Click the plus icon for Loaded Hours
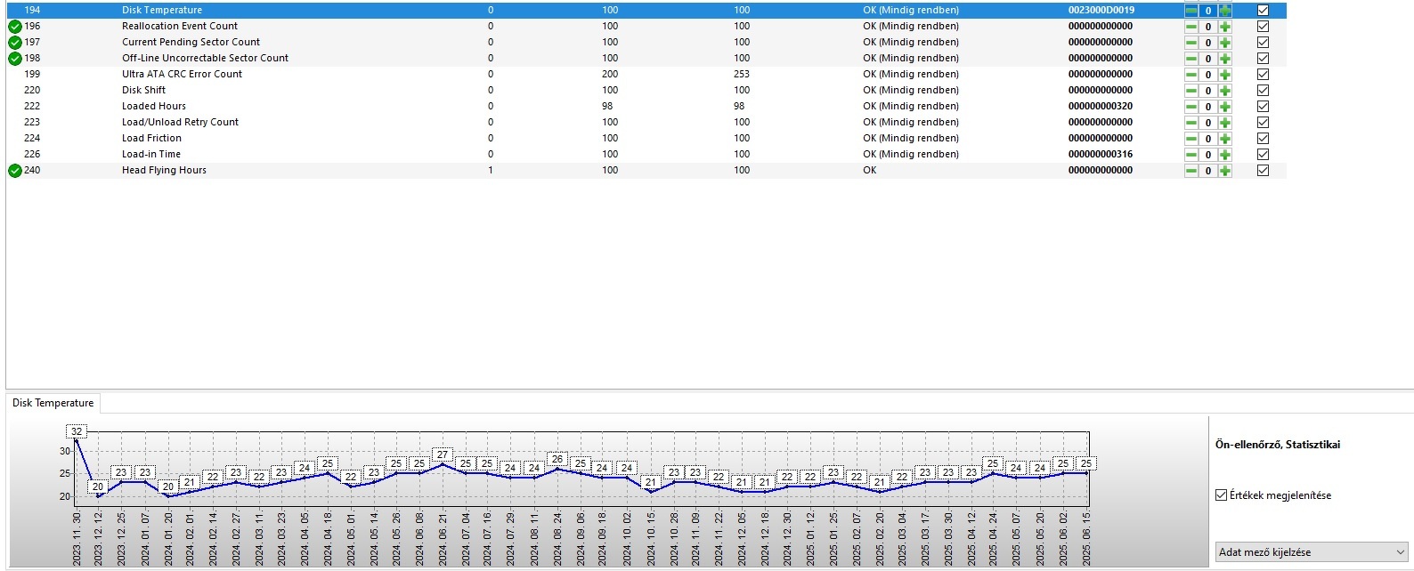Image resolution: width=1414 pixels, height=571 pixels. [x=1225, y=107]
